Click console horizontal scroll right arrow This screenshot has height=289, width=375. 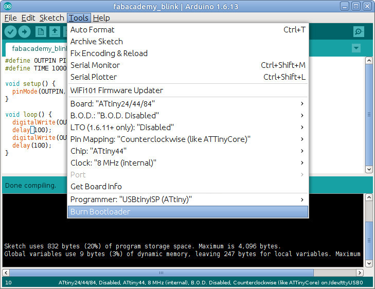coord(360,273)
